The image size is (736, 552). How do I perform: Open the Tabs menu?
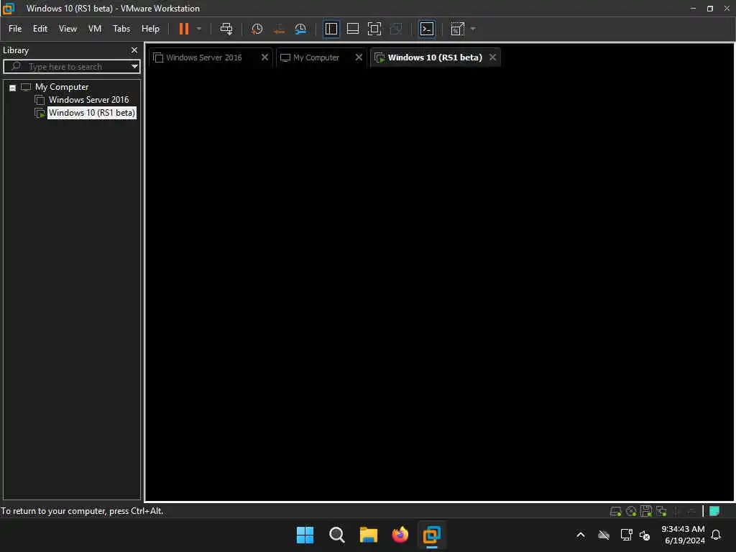pyautogui.click(x=121, y=29)
